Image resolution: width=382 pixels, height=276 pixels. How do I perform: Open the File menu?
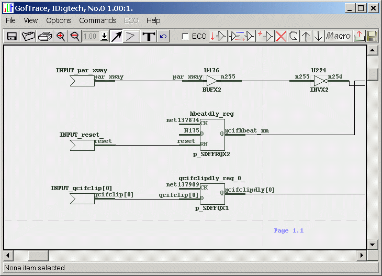click(10, 20)
